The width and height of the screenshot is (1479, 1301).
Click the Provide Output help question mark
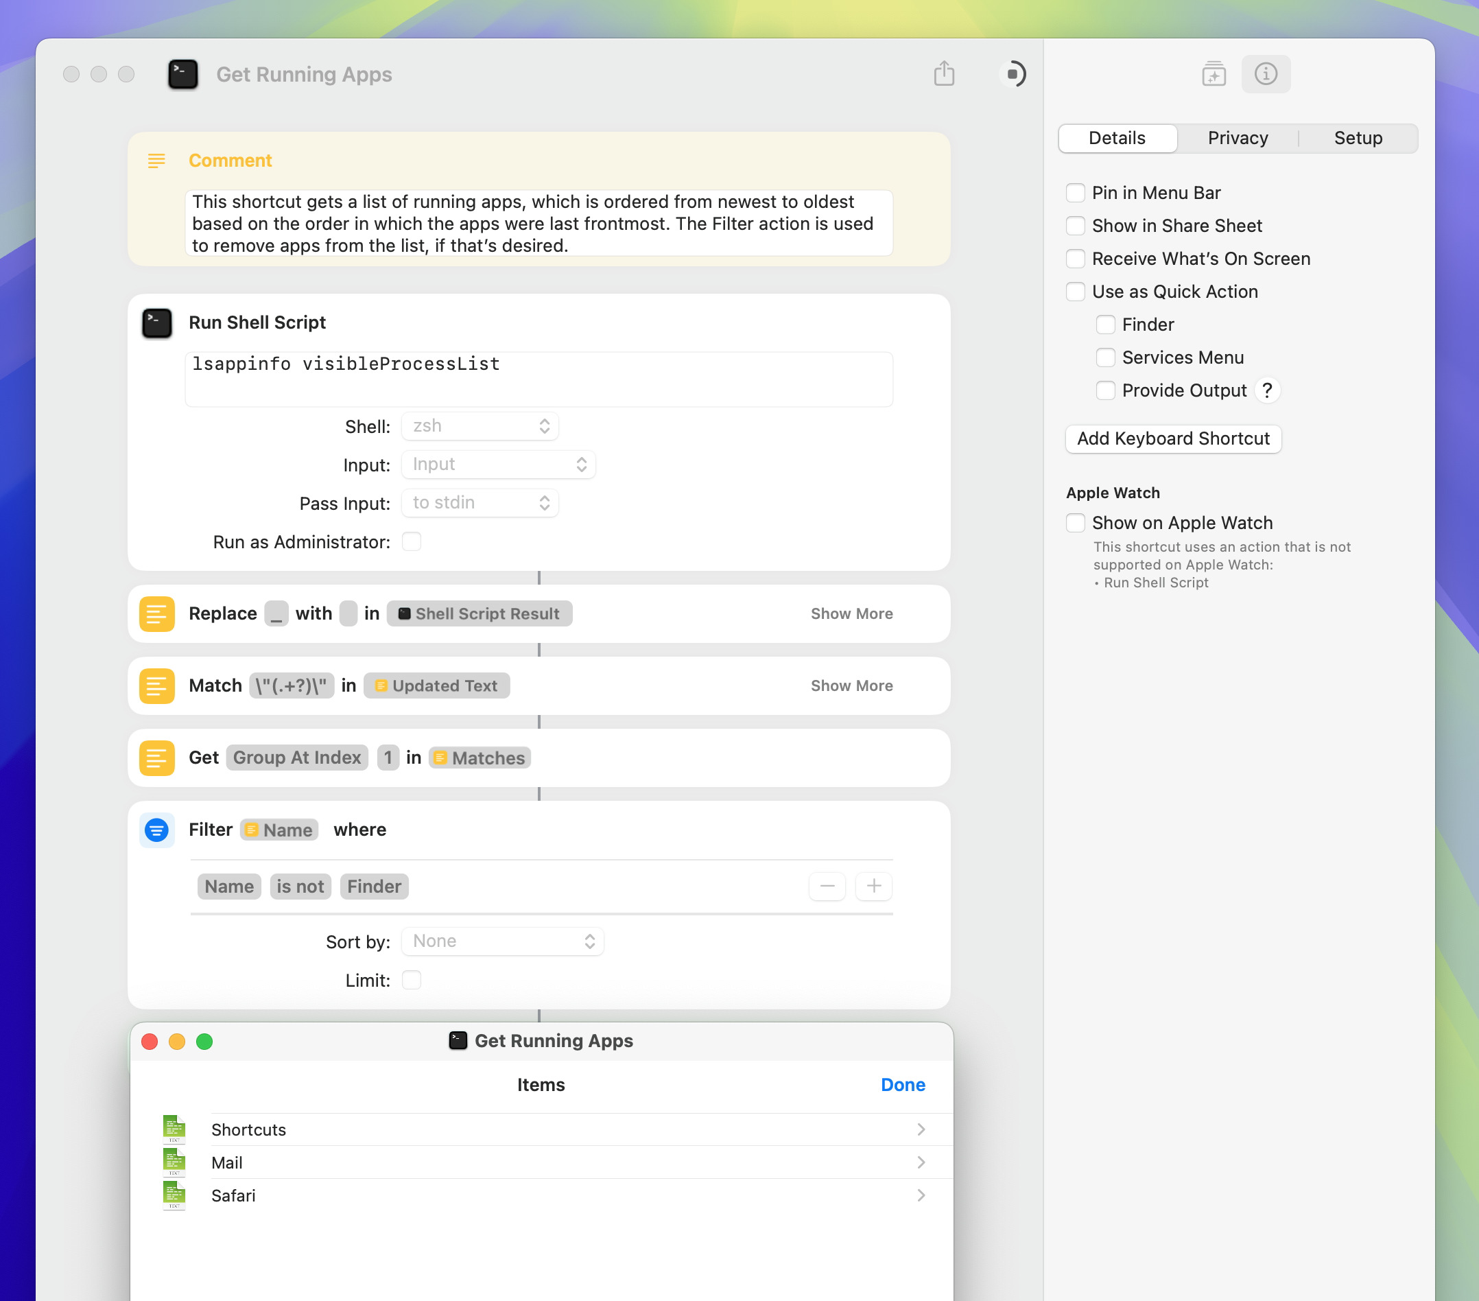tap(1266, 390)
